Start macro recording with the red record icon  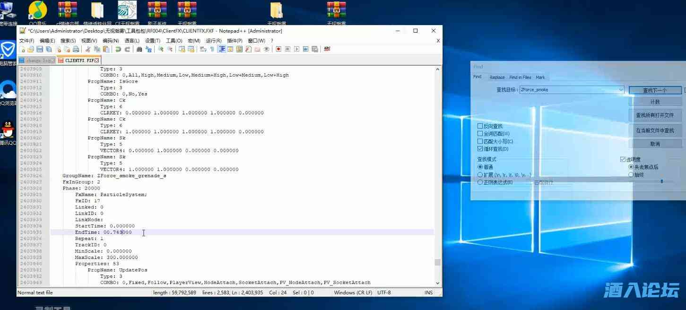[278, 49]
